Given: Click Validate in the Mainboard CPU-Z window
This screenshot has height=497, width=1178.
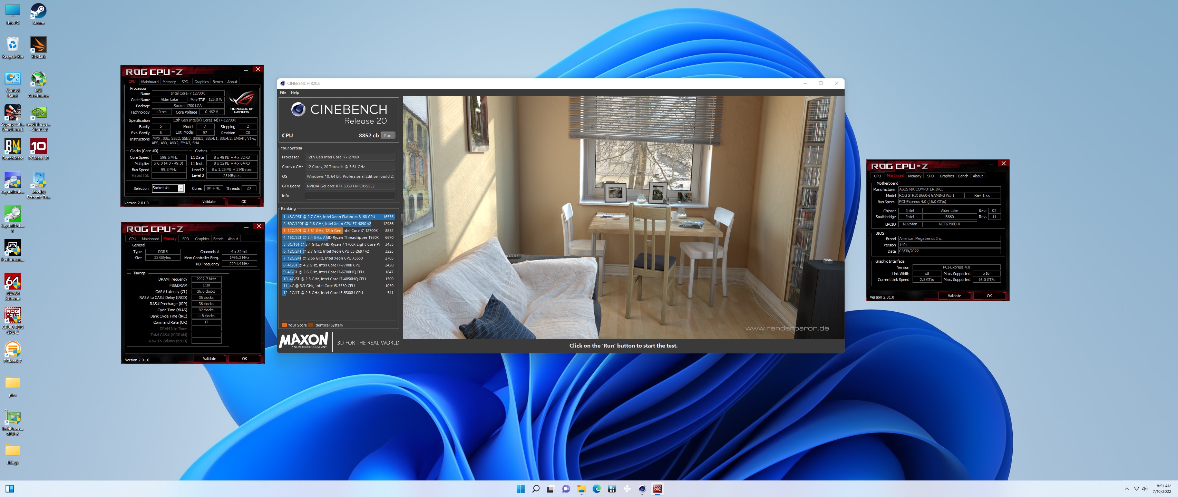Looking at the screenshot, I should [x=954, y=296].
